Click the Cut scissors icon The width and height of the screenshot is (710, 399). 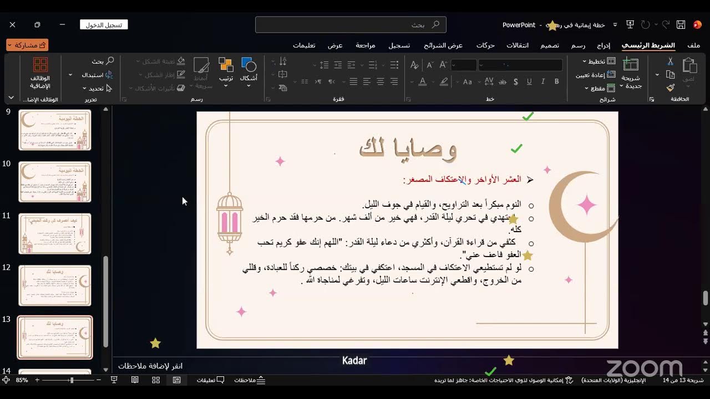[670, 62]
